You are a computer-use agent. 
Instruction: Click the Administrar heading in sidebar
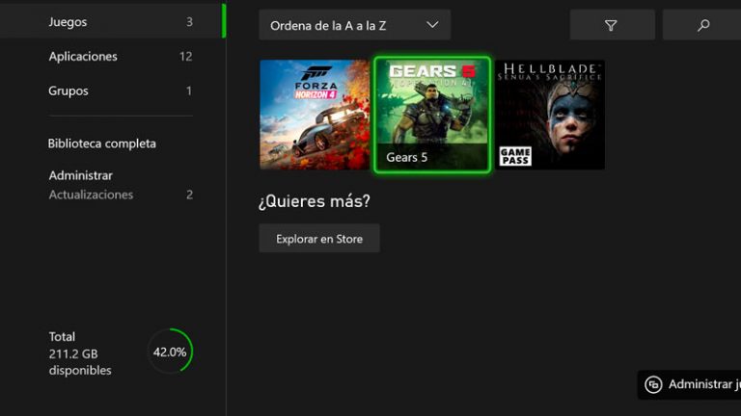81,175
